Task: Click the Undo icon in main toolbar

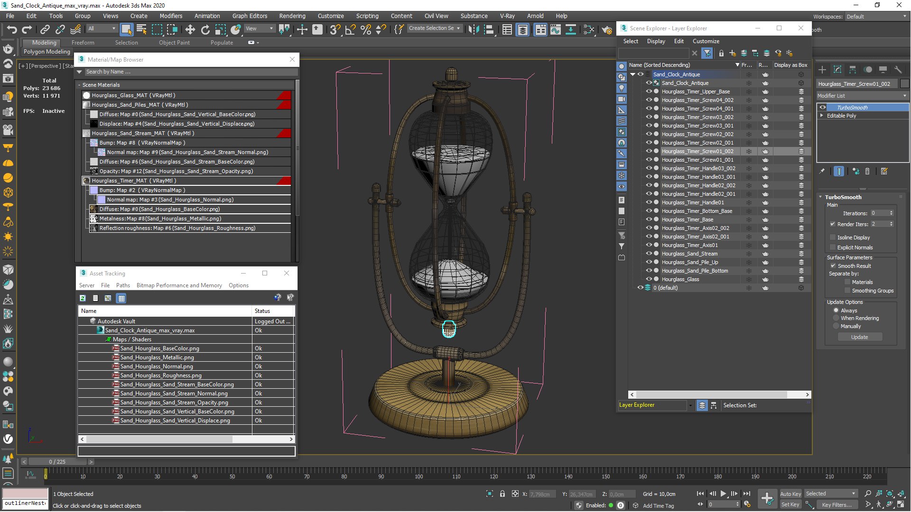Action: point(12,30)
